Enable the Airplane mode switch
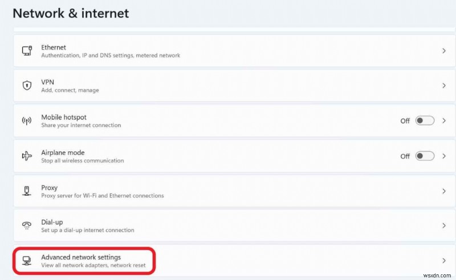The height and width of the screenshot is (280, 456). (425, 156)
